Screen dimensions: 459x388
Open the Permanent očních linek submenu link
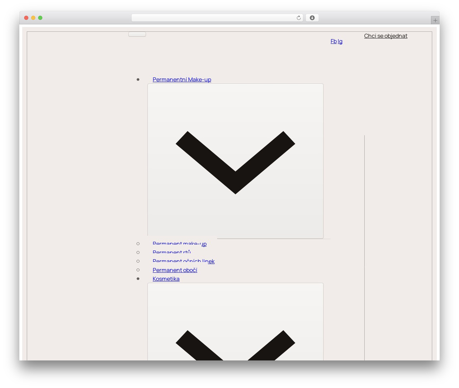pyautogui.click(x=184, y=261)
